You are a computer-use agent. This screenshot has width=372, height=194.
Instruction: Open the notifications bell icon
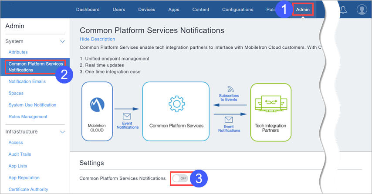(x=343, y=10)
